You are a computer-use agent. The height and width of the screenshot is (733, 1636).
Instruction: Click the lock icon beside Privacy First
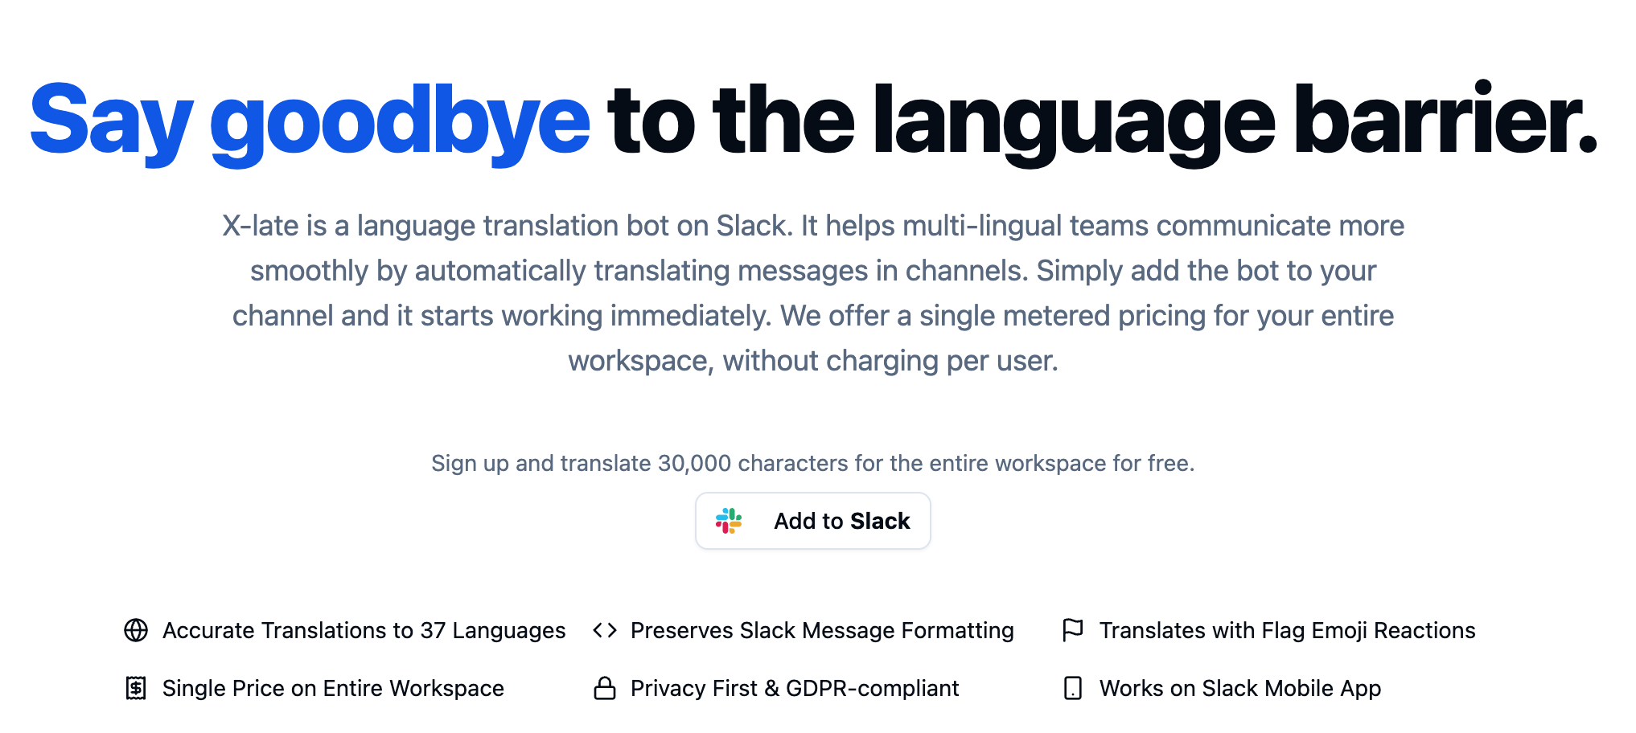tap(605, 688)
